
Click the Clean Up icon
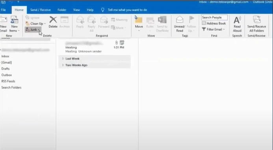[x=28, y=23]
